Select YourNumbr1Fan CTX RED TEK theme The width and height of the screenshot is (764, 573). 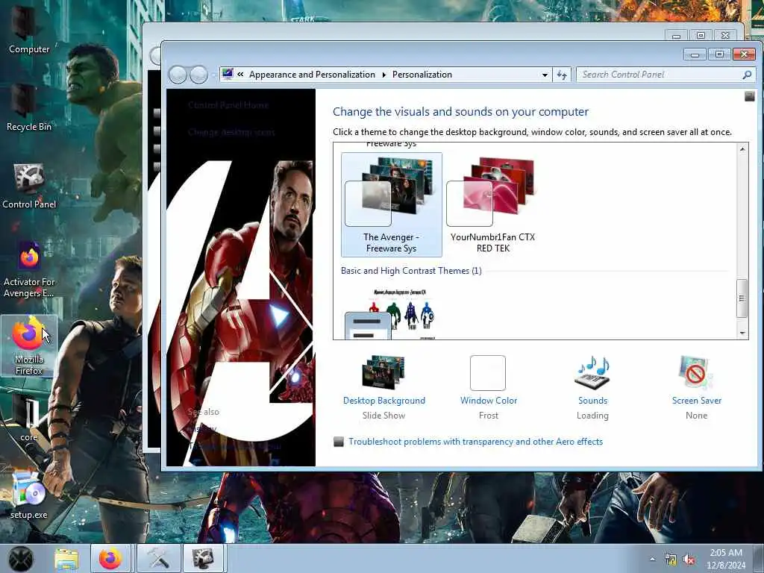click(492, 204)
